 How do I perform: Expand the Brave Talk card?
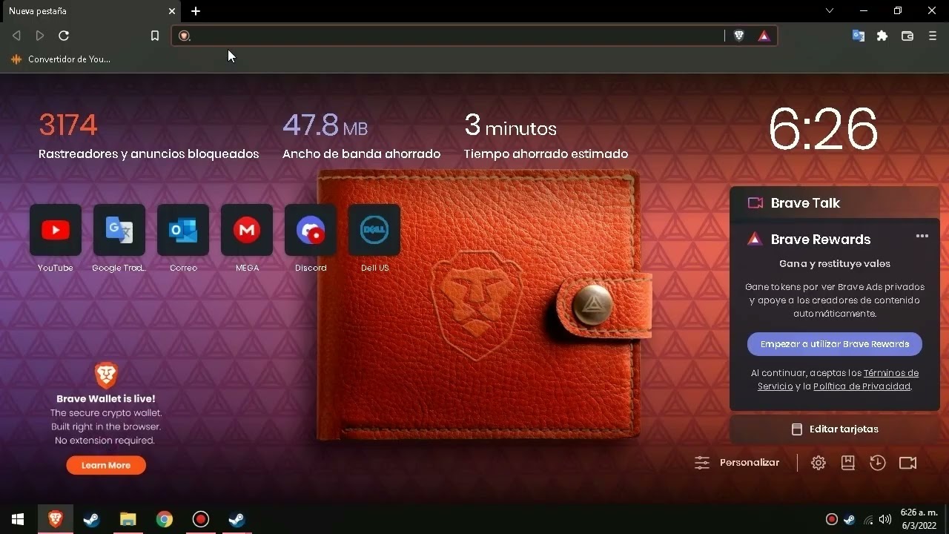tap(835, 203)
